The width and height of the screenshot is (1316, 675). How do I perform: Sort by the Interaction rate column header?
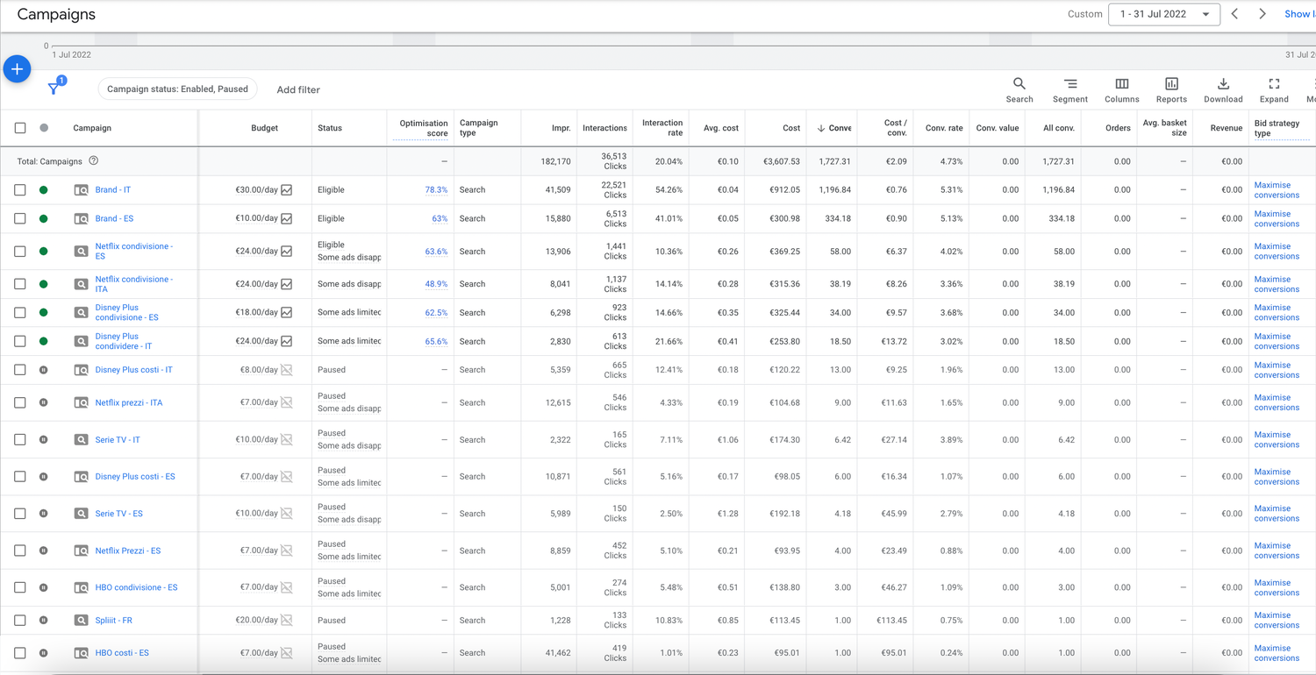[662, 128]
